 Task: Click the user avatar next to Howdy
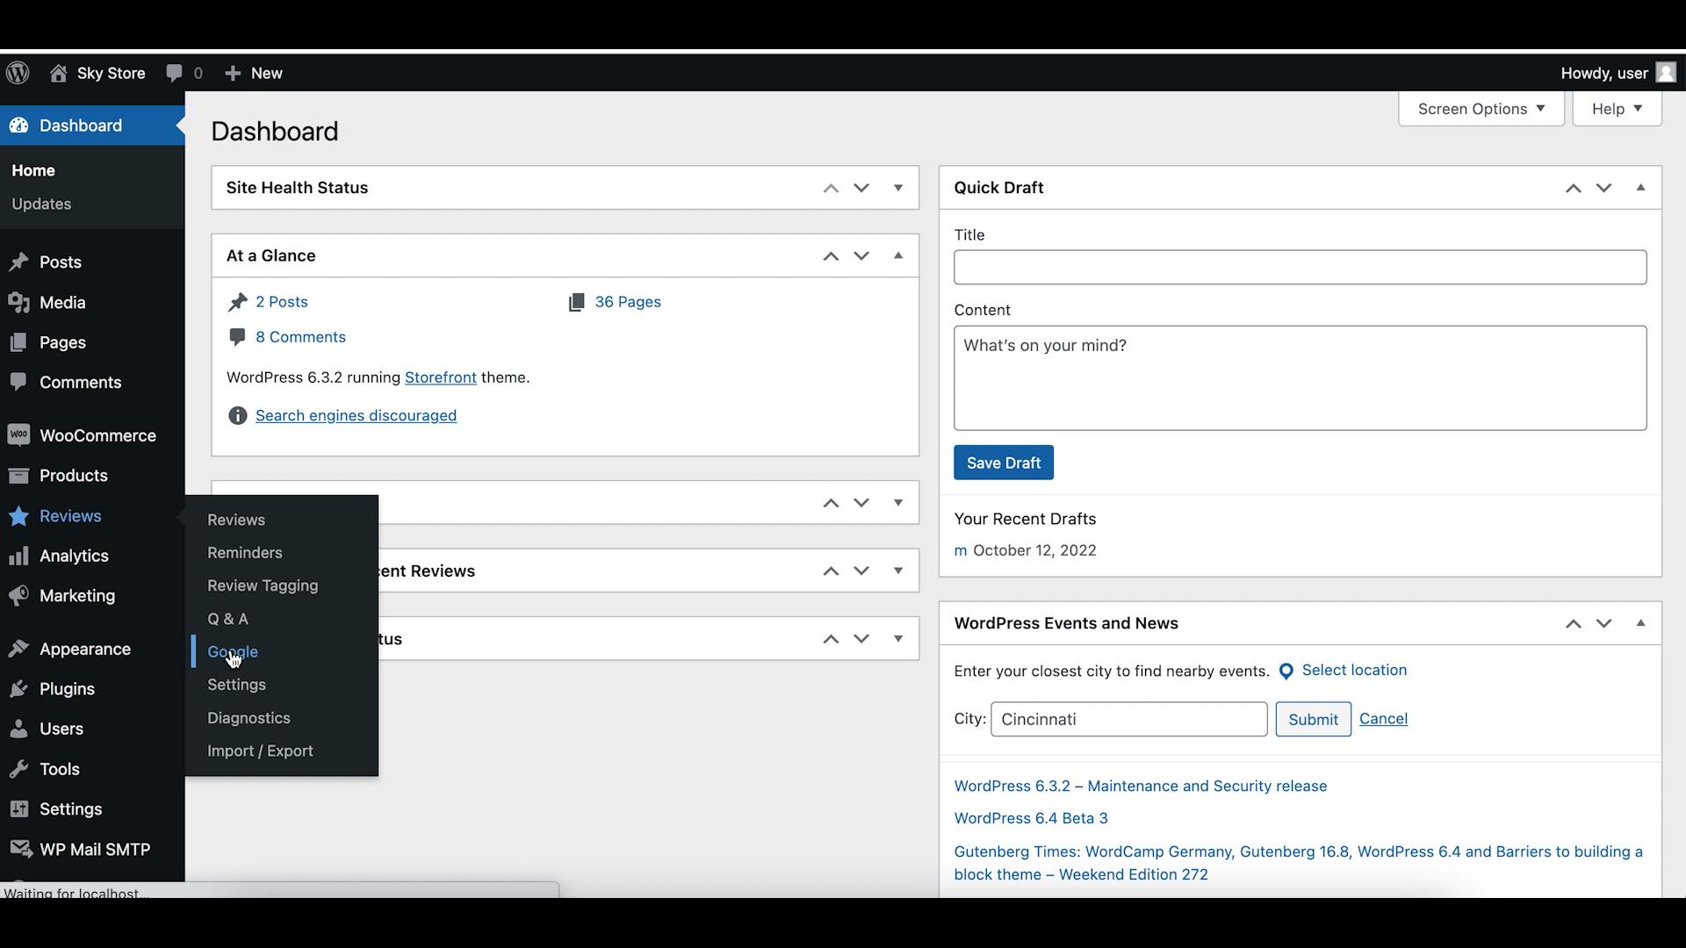(x=1666, y=72)
